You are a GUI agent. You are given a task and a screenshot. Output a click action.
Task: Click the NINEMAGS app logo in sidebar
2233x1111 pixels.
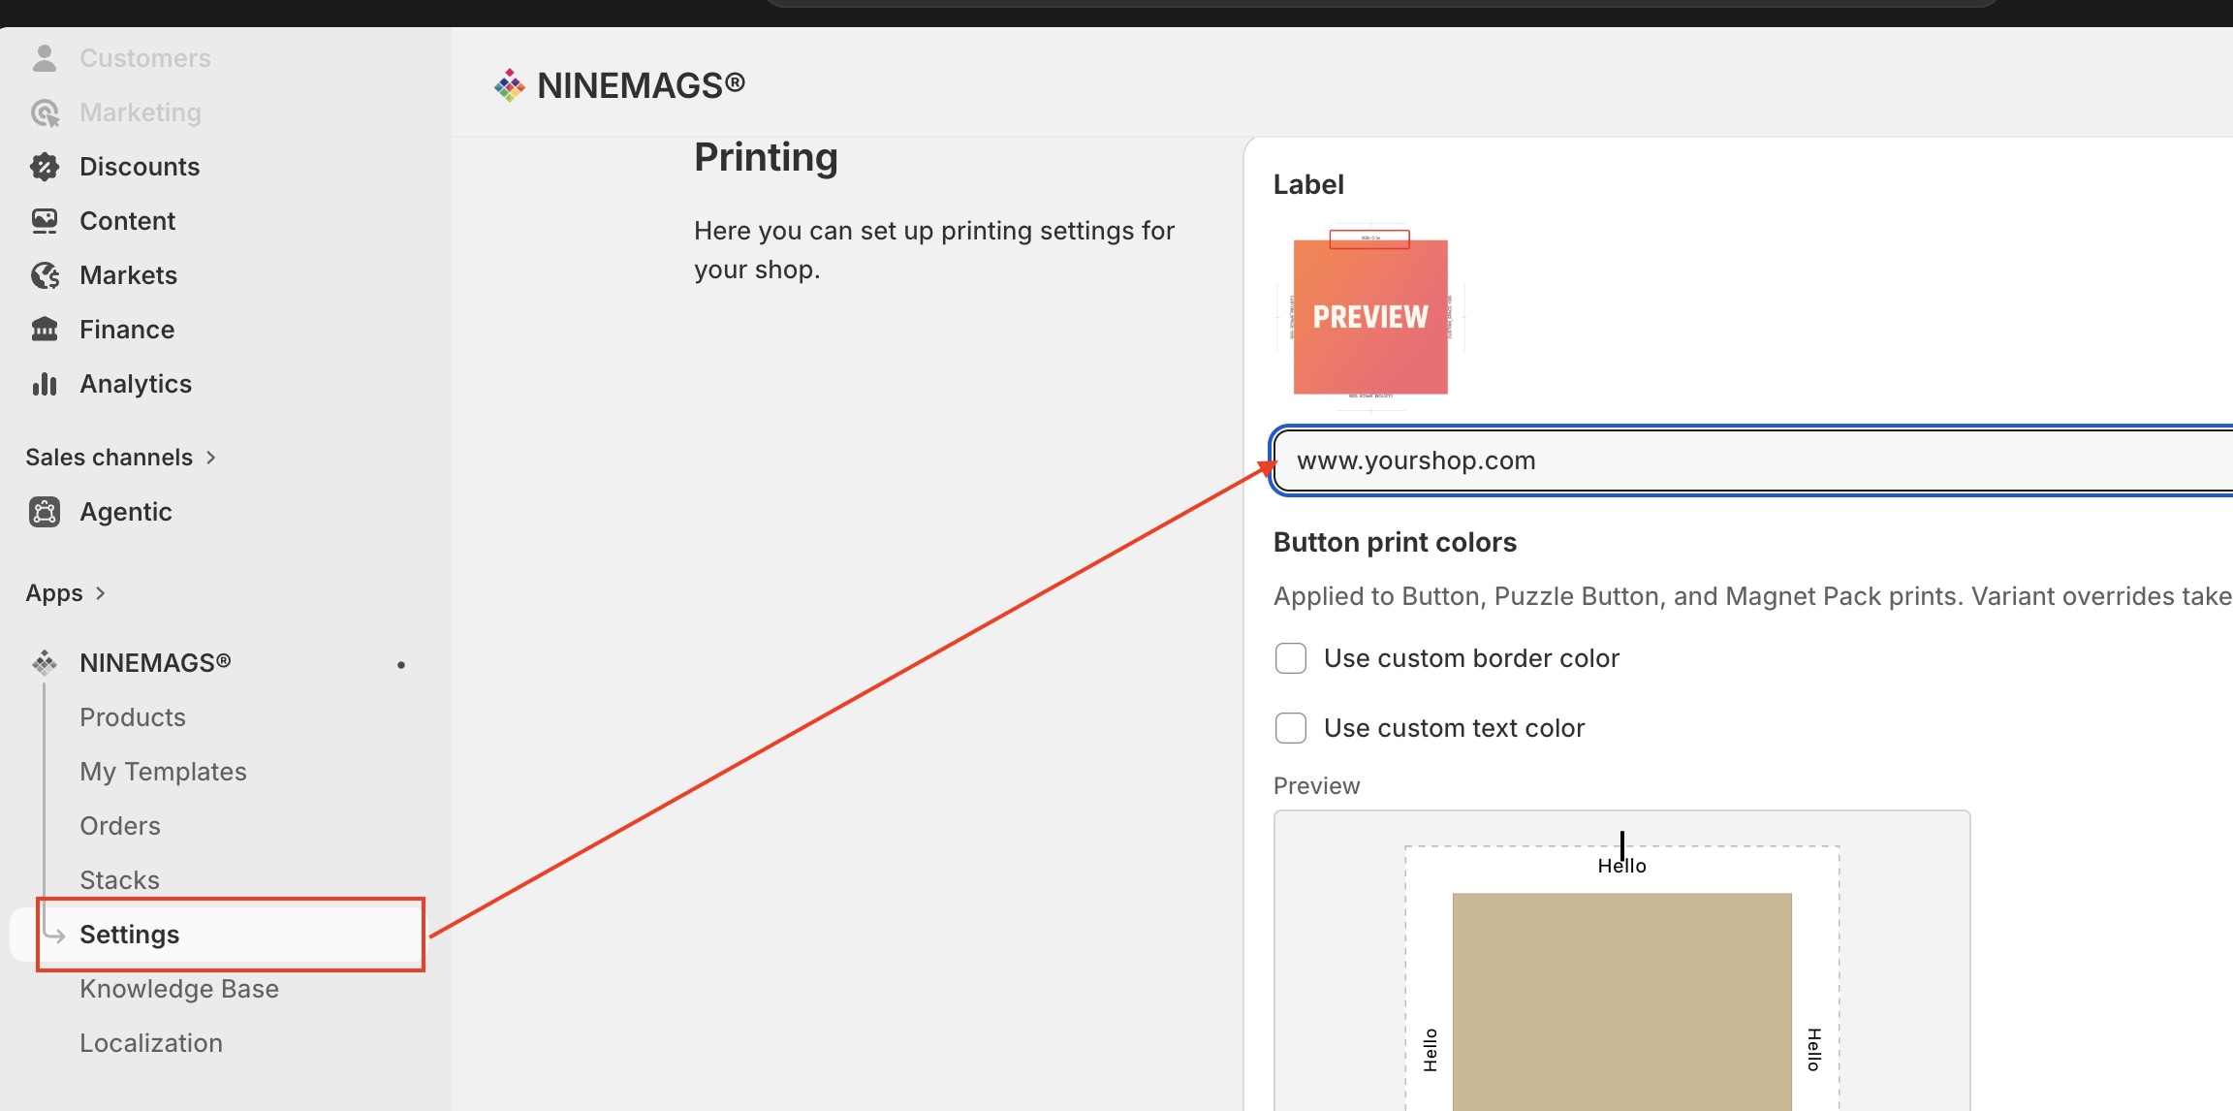tap(45, 663)
